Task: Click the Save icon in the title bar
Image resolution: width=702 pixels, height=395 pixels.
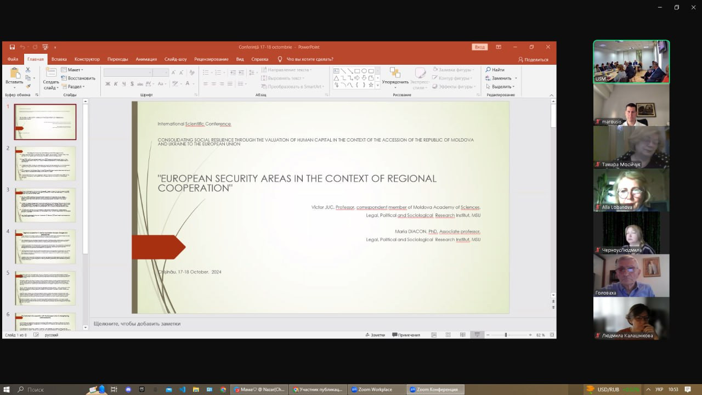Action: click(x=12, y=47)
